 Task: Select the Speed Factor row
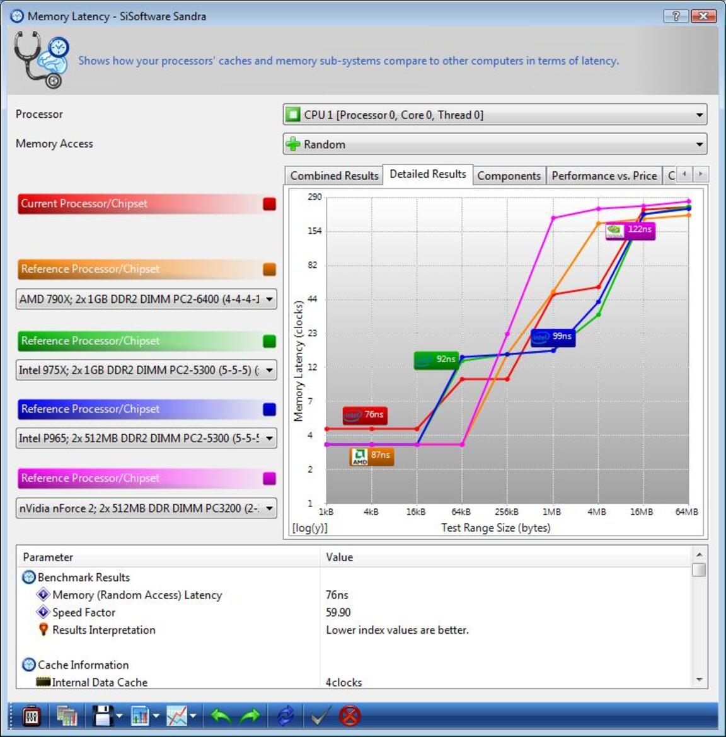point(354,612)
